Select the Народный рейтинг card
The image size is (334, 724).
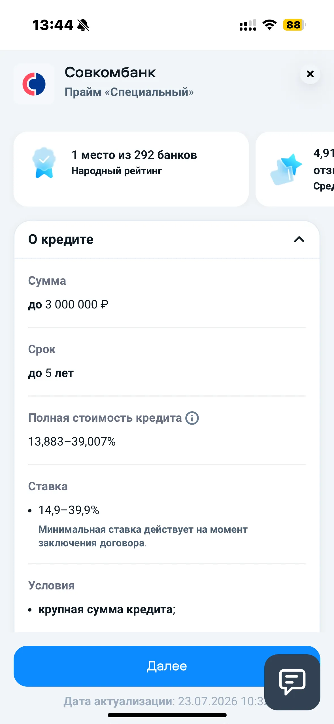tap(131, 169)
